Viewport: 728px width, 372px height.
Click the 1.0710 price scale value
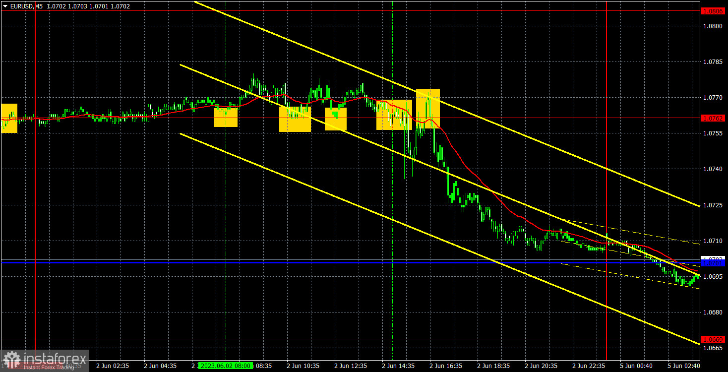pyautogui.click(x=712, y=241)
